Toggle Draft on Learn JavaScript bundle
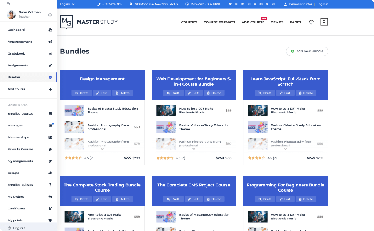 pos(265,93)
